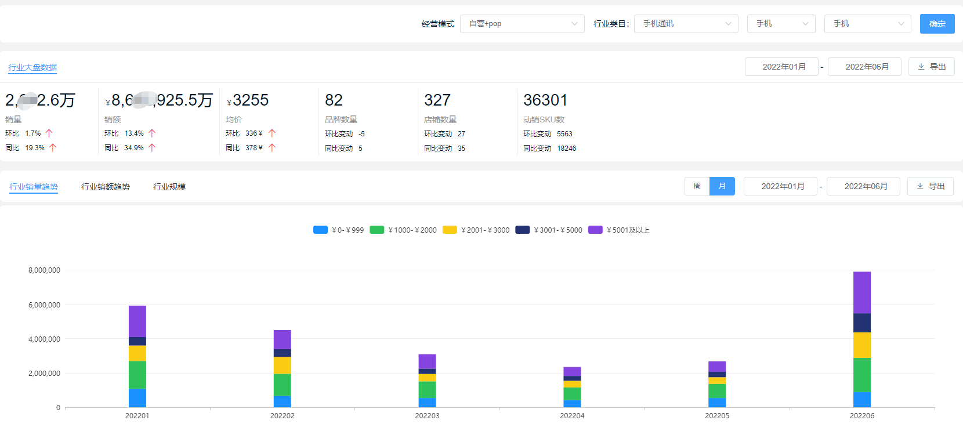This screenshot has height=431, width=963.
Task: Click the up arrow beside 均价 环比 336¥
Action: [x=272, y=133]
